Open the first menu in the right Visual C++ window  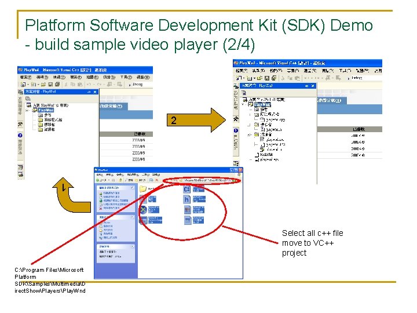pos(242,71)
